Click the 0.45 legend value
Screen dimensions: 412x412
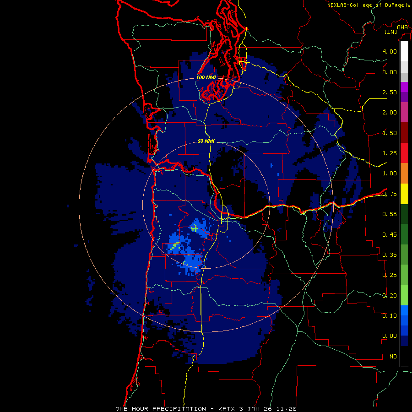click(390, 235)
